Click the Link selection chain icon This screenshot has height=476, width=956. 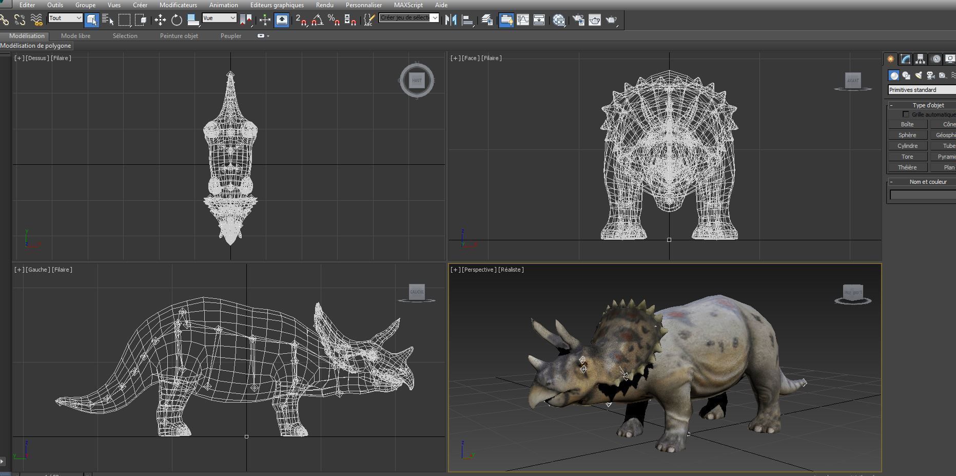[x=5, y=20]
